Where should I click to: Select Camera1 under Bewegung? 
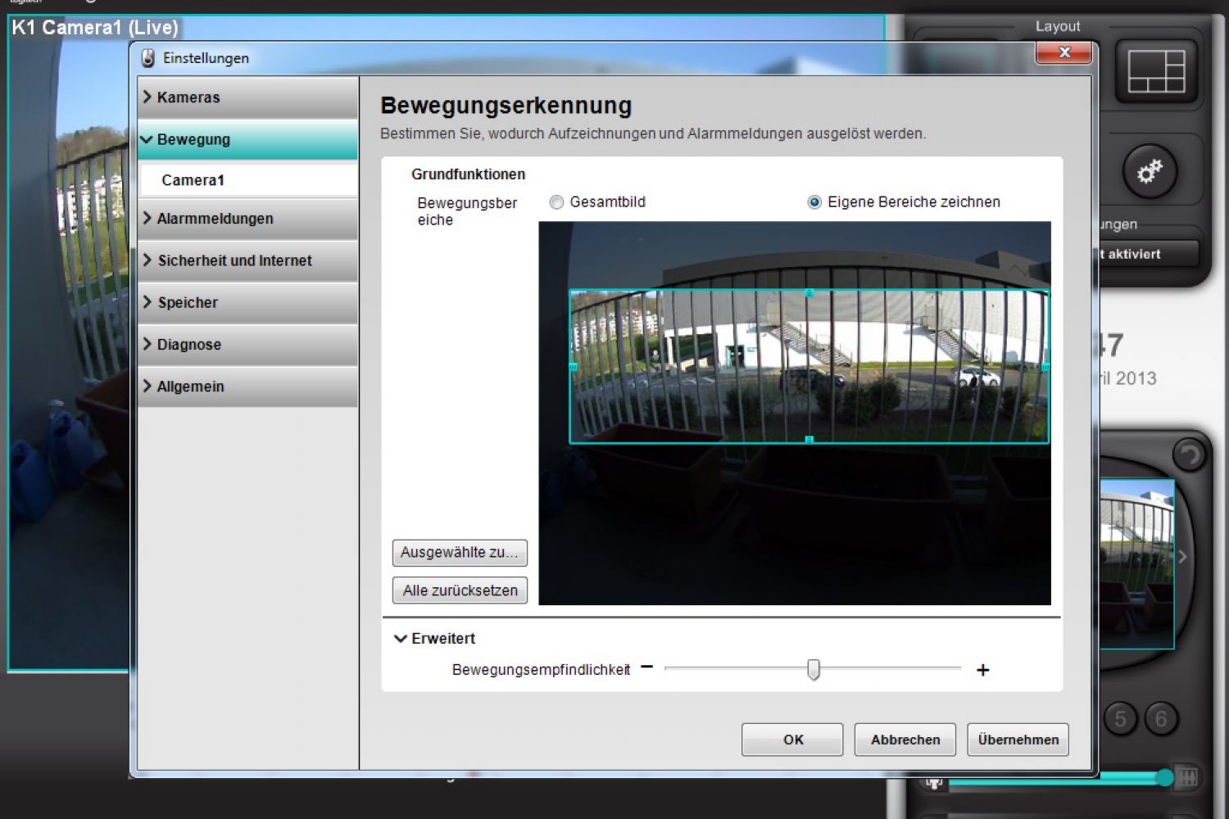(x=193, y=180)
